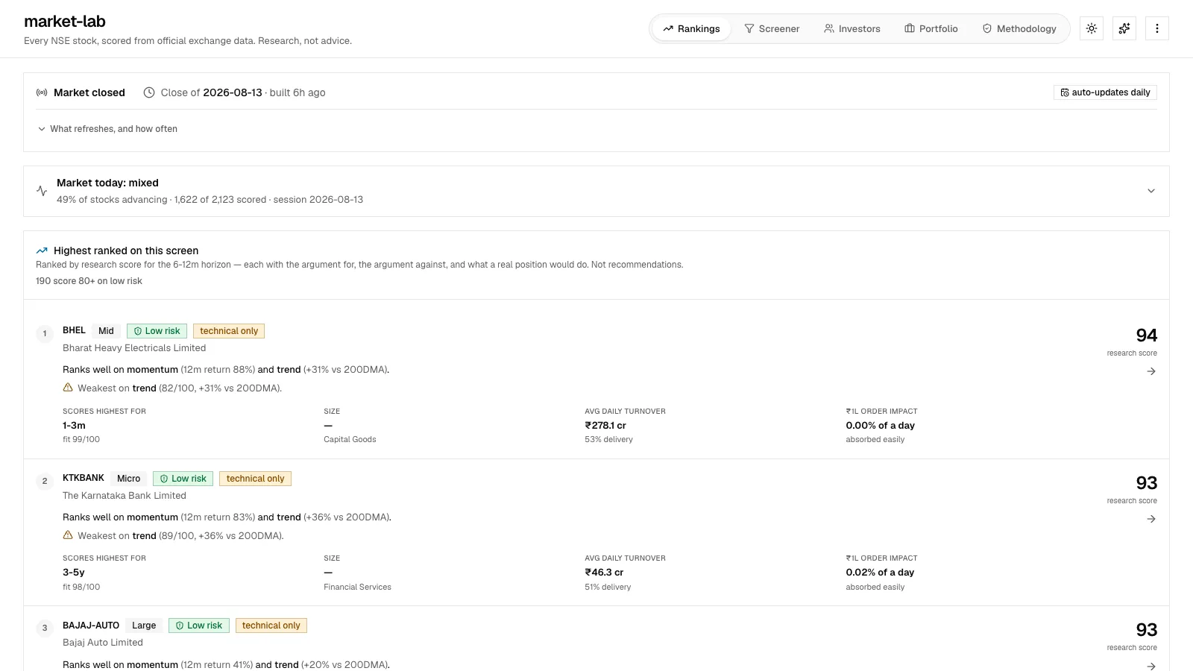Image resolution: width=1193 pixels, height=671 pixels.
Task: Expand 'What refreshes, and how often'
Action: pyautogui.click(x=107, y=129)
